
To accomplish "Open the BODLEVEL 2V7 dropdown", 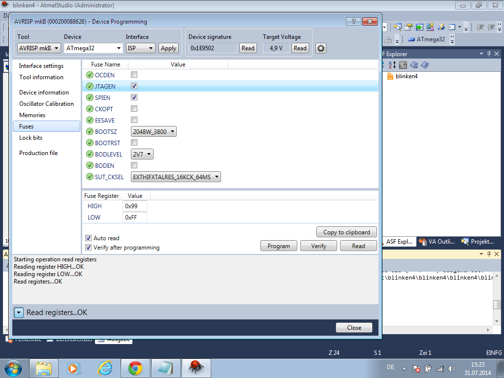I will click(x=142, y=154).
